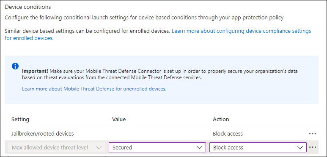Click the chevron arrow in the Block access dropdown
327x157 pixels.
pyautogui.click(x=300, y=147)
